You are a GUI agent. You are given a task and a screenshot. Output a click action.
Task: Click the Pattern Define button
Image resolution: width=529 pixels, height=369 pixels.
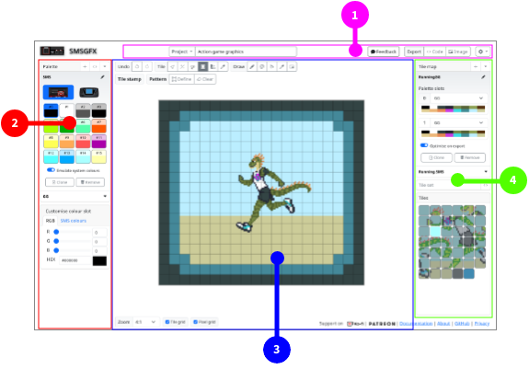click(182, 79)
